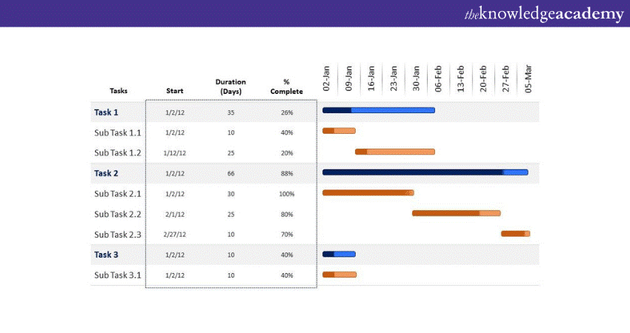Viewport: 630px width, 333px height.
Task: Click the Sub Task 2.2 orange bar
Action: (455, 213)
